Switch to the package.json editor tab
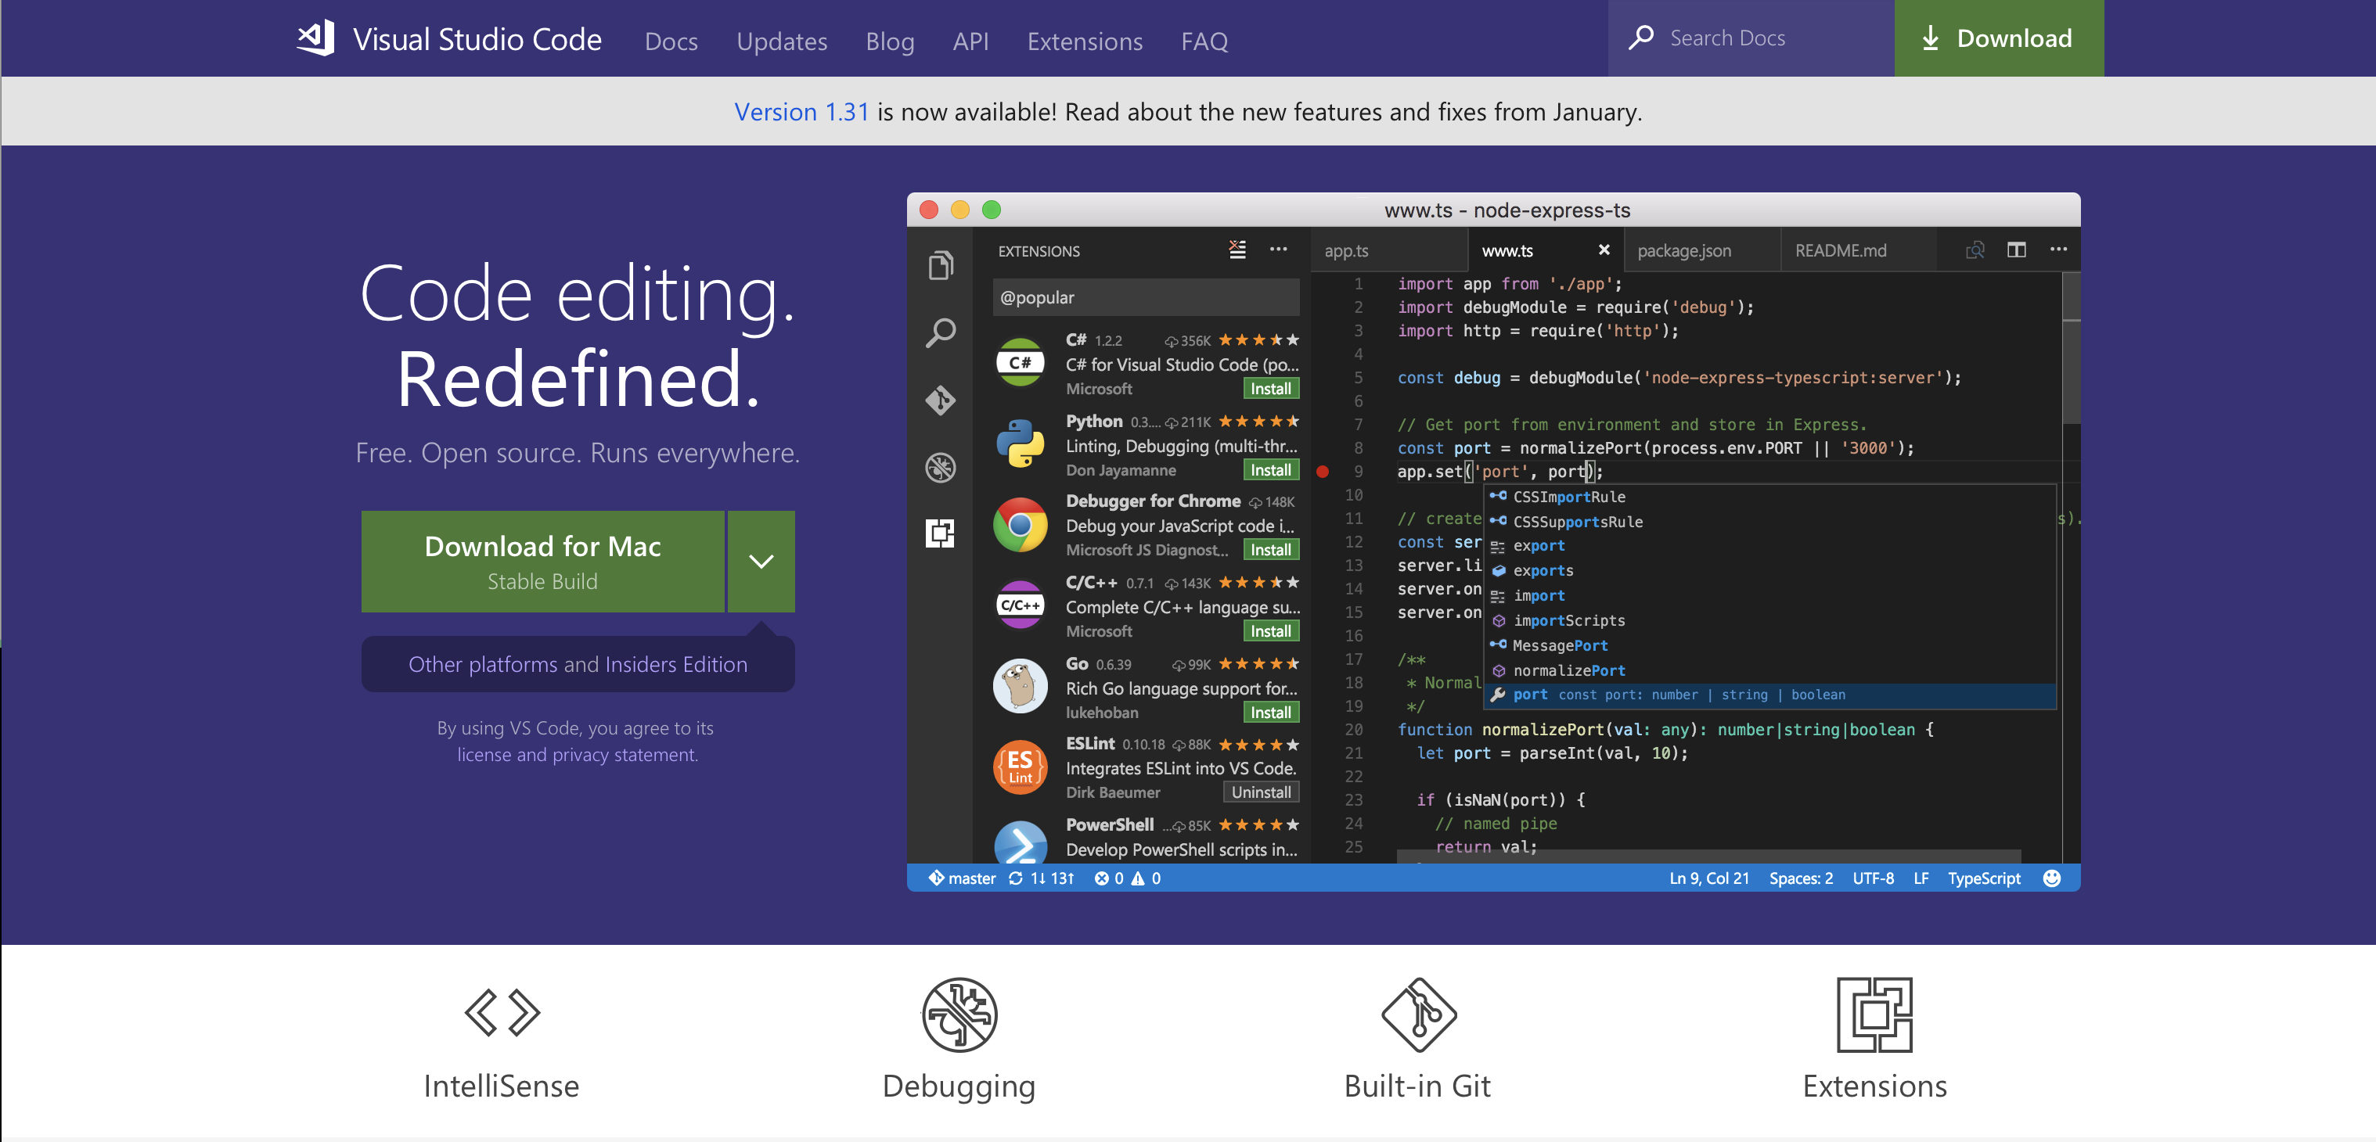This screenshot has width=2376, height=1142. pyautogui.click(x=1683, y=251)
